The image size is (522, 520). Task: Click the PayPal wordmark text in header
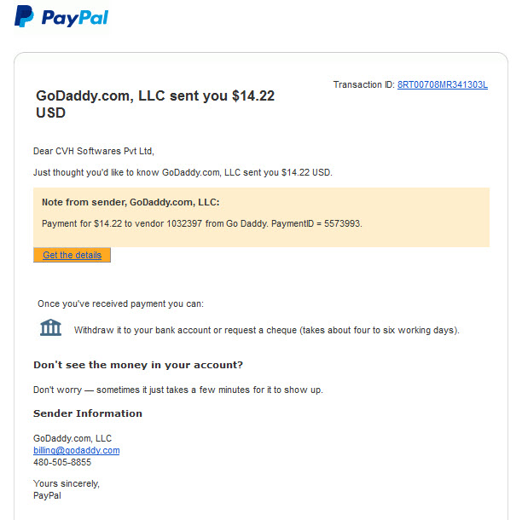coord(75,18)
